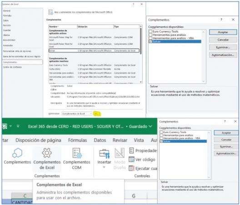The image size is (240, 205).
Task: Open the Revisar ribbon tab
Action: pyautogui.click(x=120, y=140)
